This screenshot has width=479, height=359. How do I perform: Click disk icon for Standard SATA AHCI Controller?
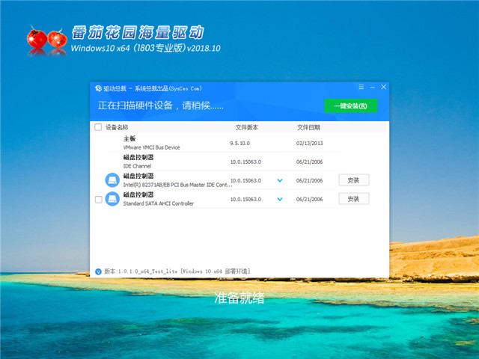(112, 199)
